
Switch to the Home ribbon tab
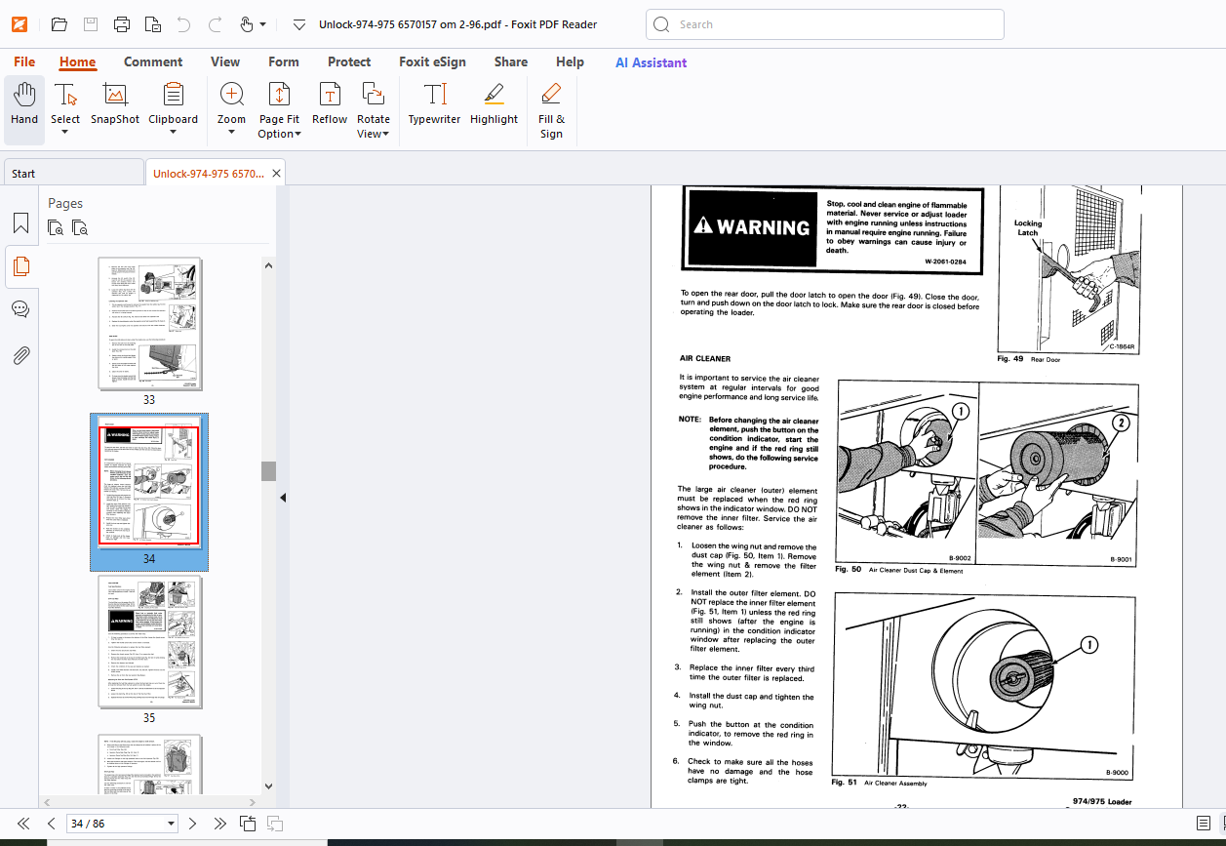click(77, 61)
